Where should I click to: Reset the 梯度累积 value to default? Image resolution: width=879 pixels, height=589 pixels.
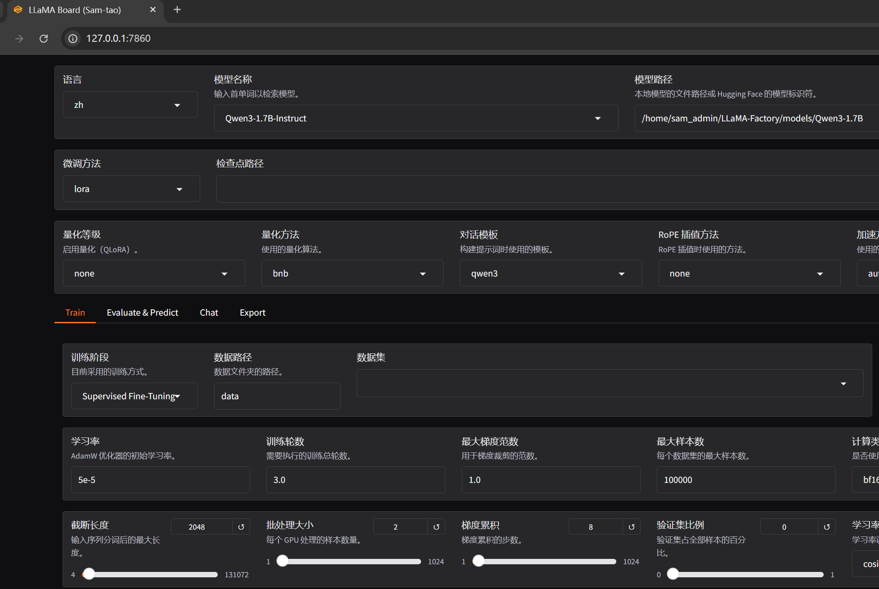click(x=632, y=527)
